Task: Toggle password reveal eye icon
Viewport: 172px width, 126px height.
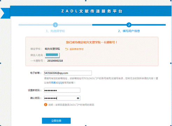Action: point(78,98)
